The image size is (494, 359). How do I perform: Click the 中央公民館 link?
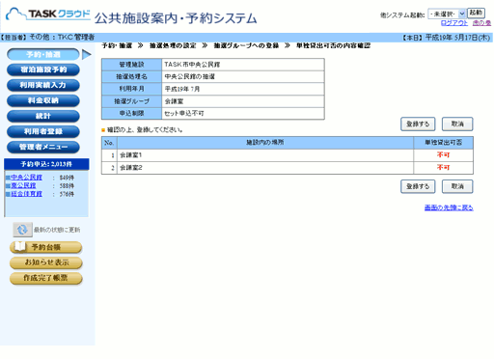coord(26,178)
